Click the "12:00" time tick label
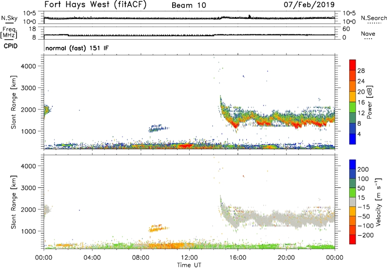The width and height of the screenshot is (387, 268). point(189,258)
